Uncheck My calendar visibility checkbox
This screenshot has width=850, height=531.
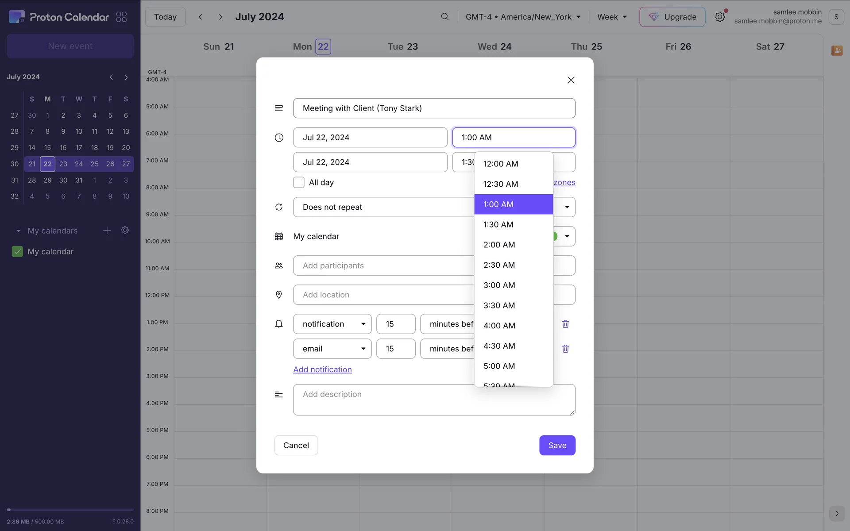pyautogui.click(x=17, y=251)
